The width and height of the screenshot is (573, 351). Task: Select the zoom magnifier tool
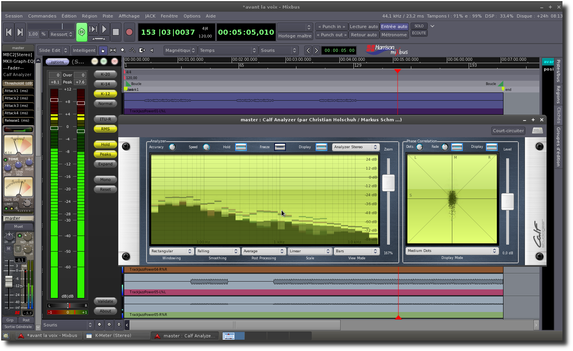click(x=123, y=50)
